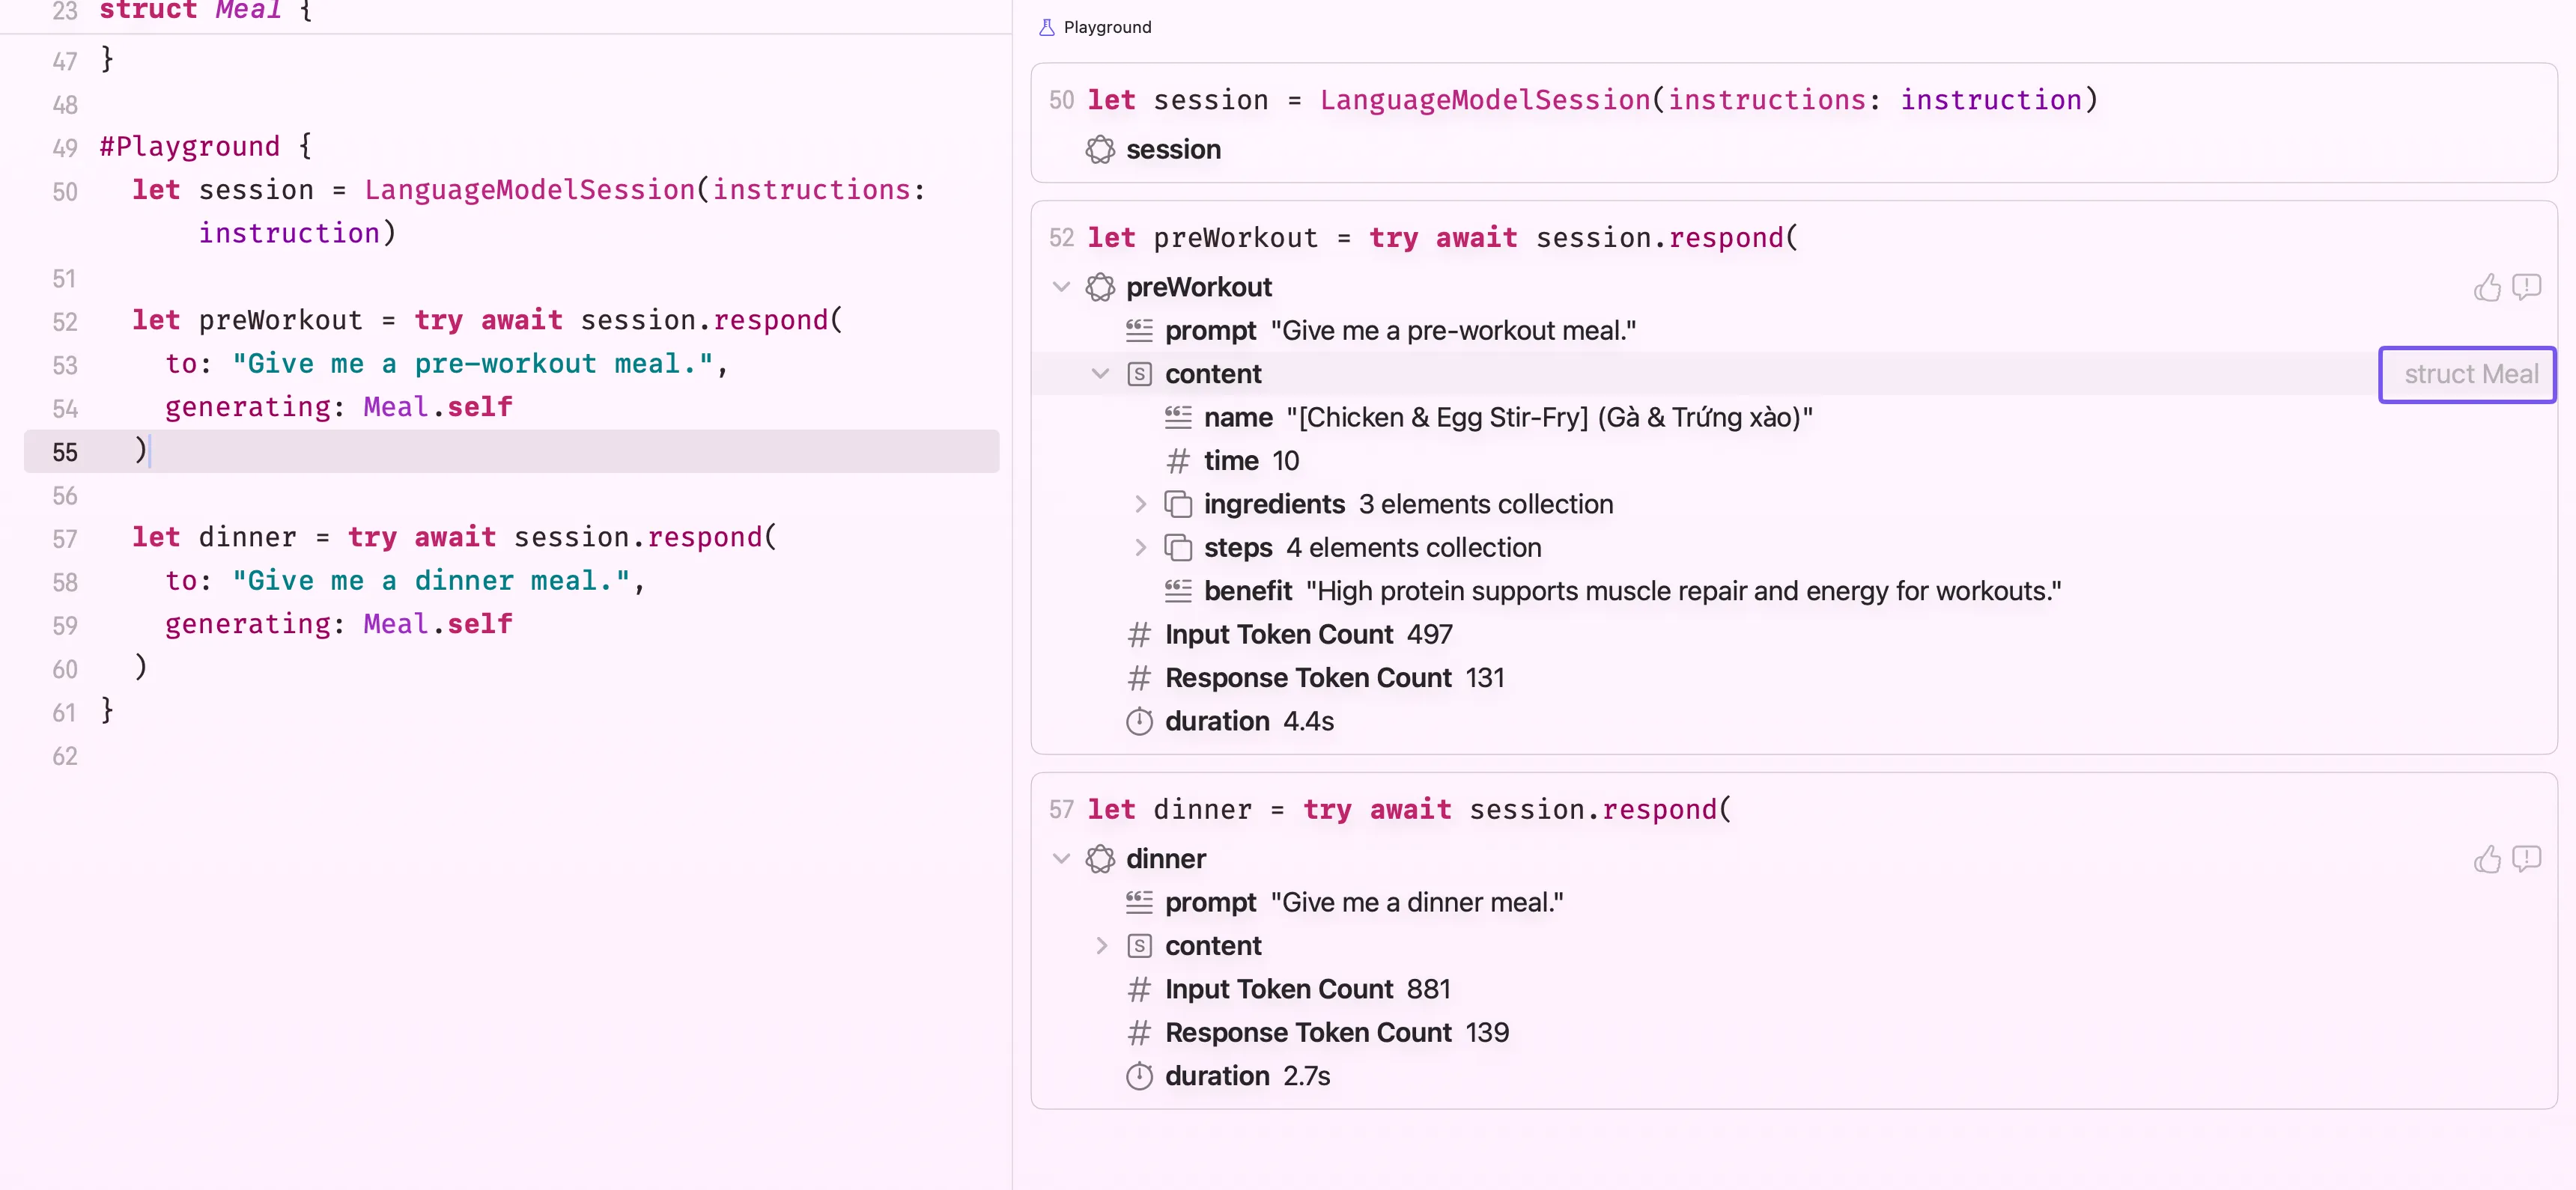Image resolution: width=2576 pixels, height=1190 pixels.
Task: Click "Give me a pre-workout meal." string in editor
Action: (472, 364)
